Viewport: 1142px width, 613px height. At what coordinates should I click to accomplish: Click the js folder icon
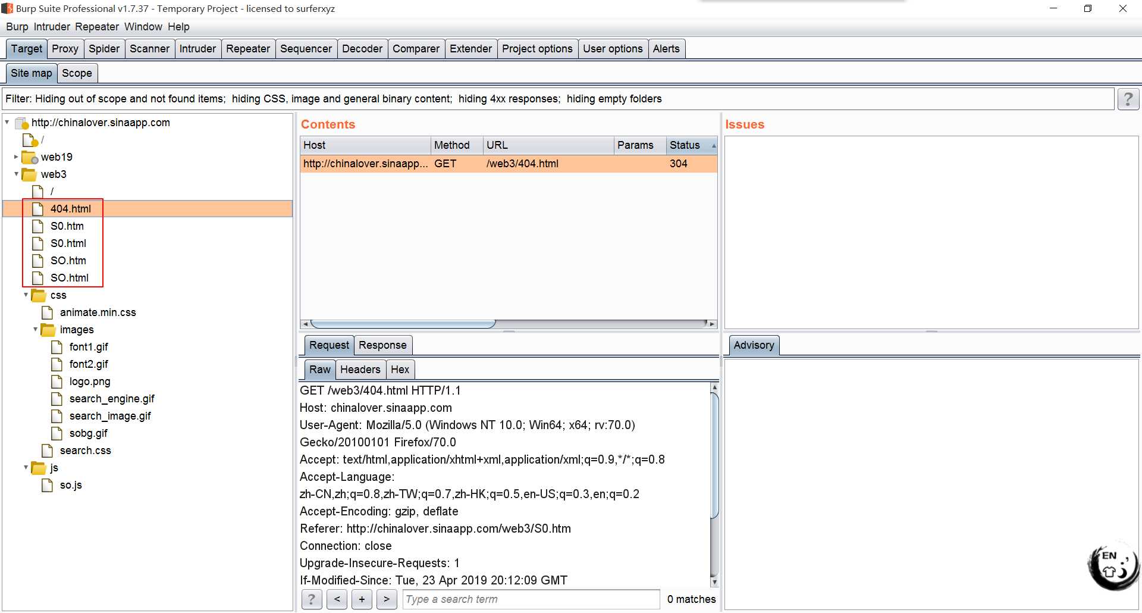(39, 468)
